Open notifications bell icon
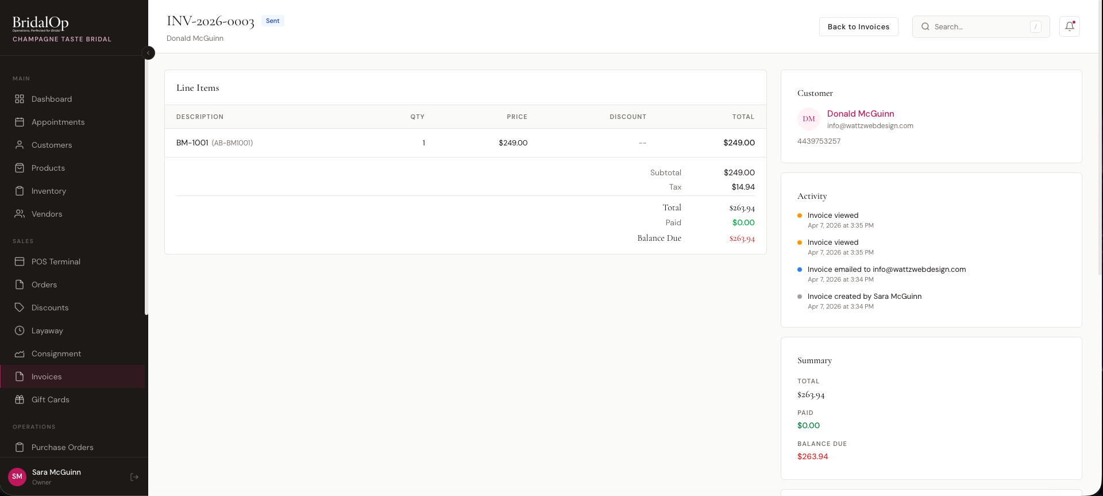The width and height of the screenshot is (1103, 496). click(1070, 26)
